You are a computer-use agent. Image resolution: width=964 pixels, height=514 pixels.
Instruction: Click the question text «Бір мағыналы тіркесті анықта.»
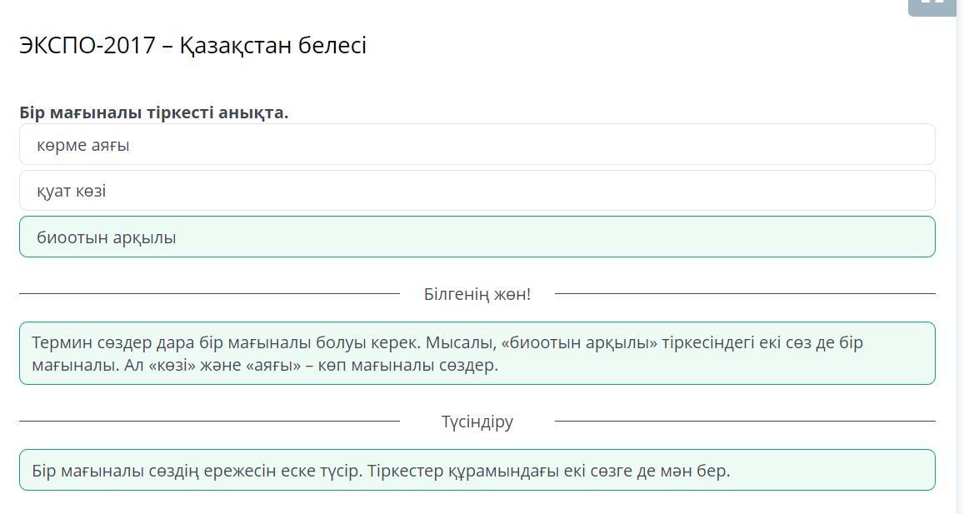coord(154,112)
